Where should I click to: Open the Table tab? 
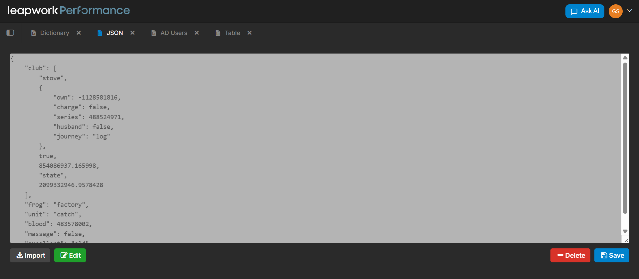[x=232, y=33]
